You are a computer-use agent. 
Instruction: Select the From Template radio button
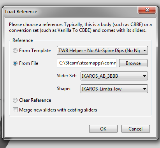tap(15, 50)
